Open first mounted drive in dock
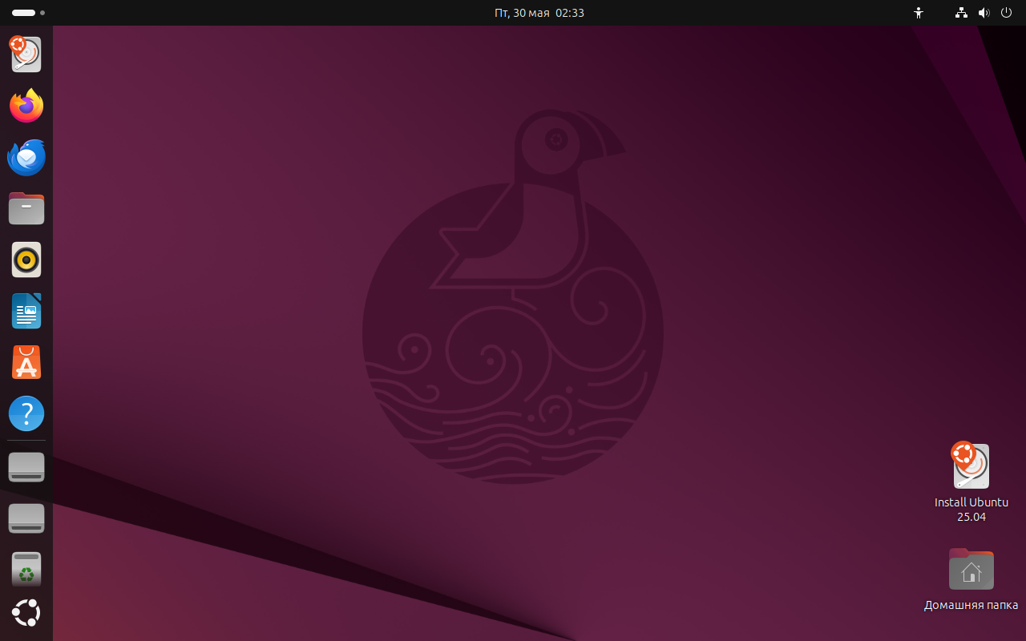1026x641 pixels. [x=26, y=467]
